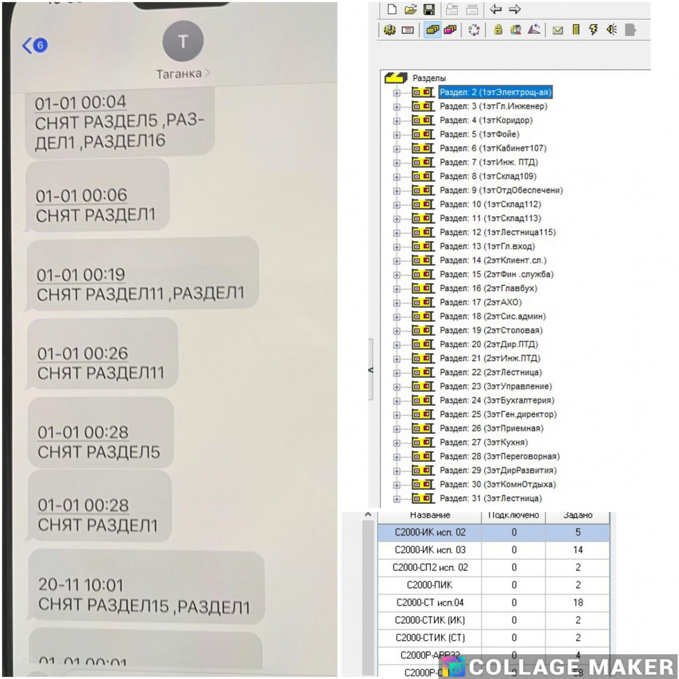Click the gear settings toolbar icon
This screenshot has width=679, height=679.
389,30
